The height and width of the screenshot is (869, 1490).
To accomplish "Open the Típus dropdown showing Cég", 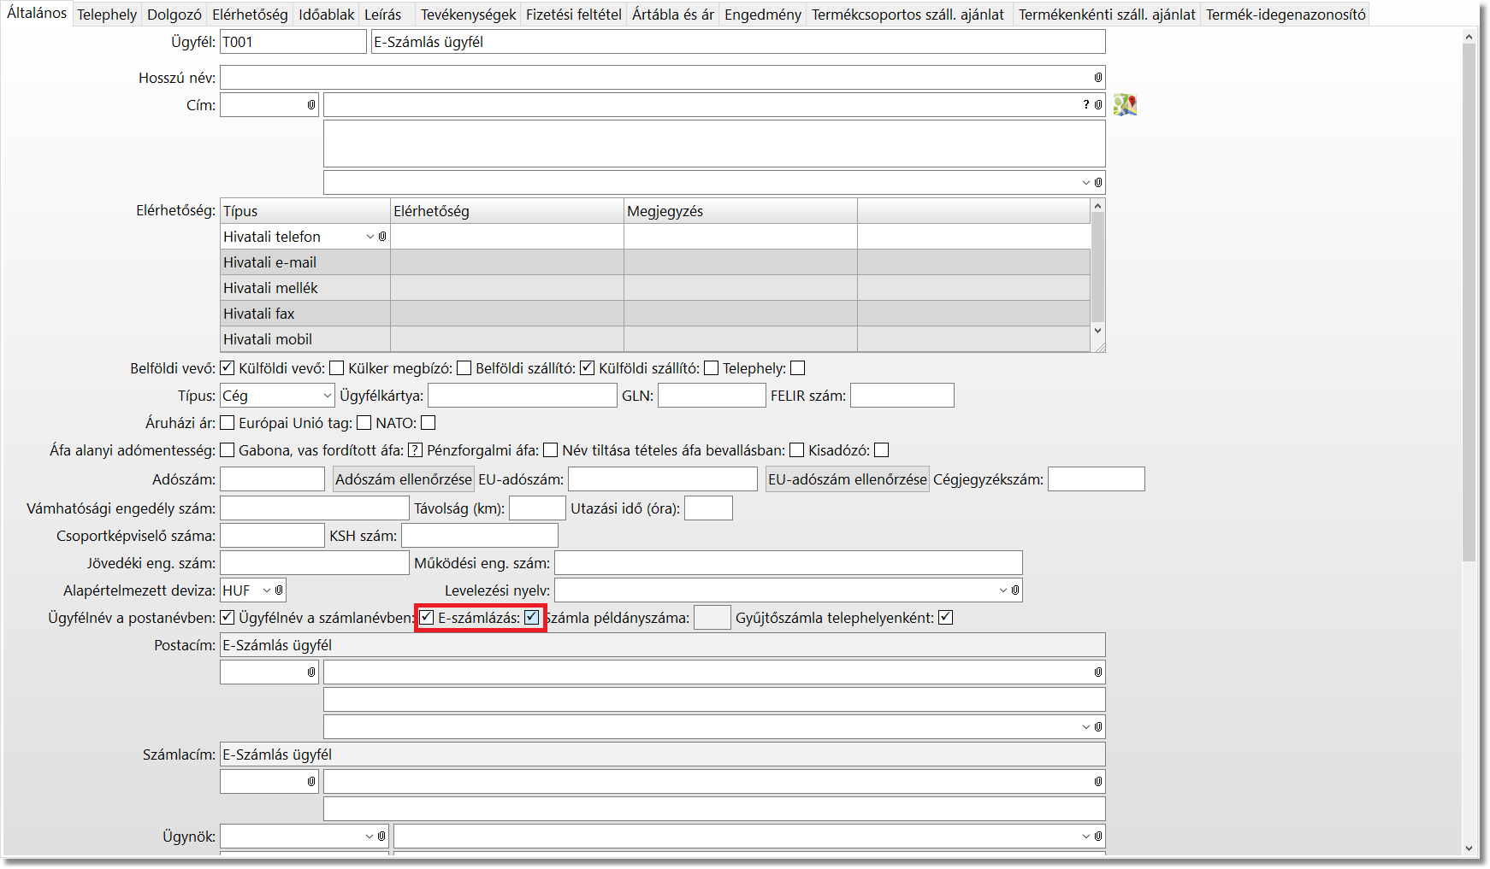I will pos(327,396).
